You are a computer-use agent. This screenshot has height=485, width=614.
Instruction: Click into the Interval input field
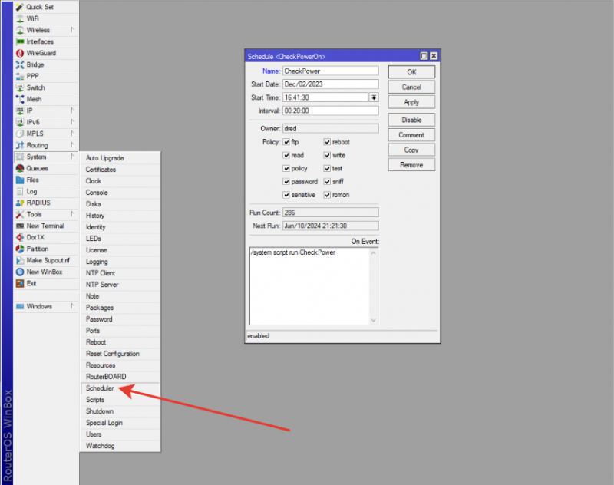[x=330, y=111]
